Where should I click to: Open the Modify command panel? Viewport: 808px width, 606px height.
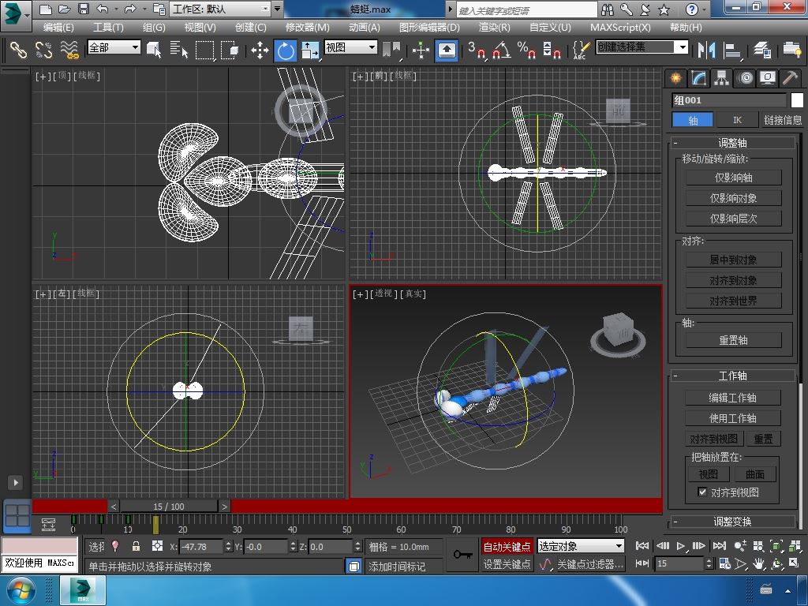[x=698, y=78]
